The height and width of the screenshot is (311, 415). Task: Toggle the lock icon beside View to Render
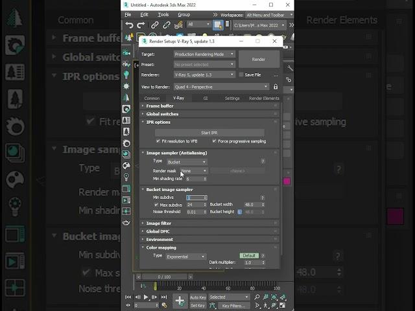[276, 87]
